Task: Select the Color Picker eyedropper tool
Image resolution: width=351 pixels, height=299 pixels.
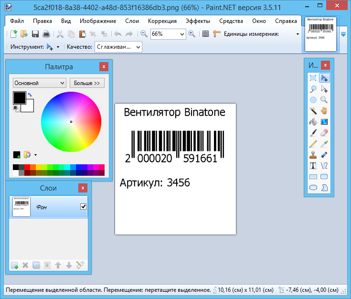Action: click(324, 144)
